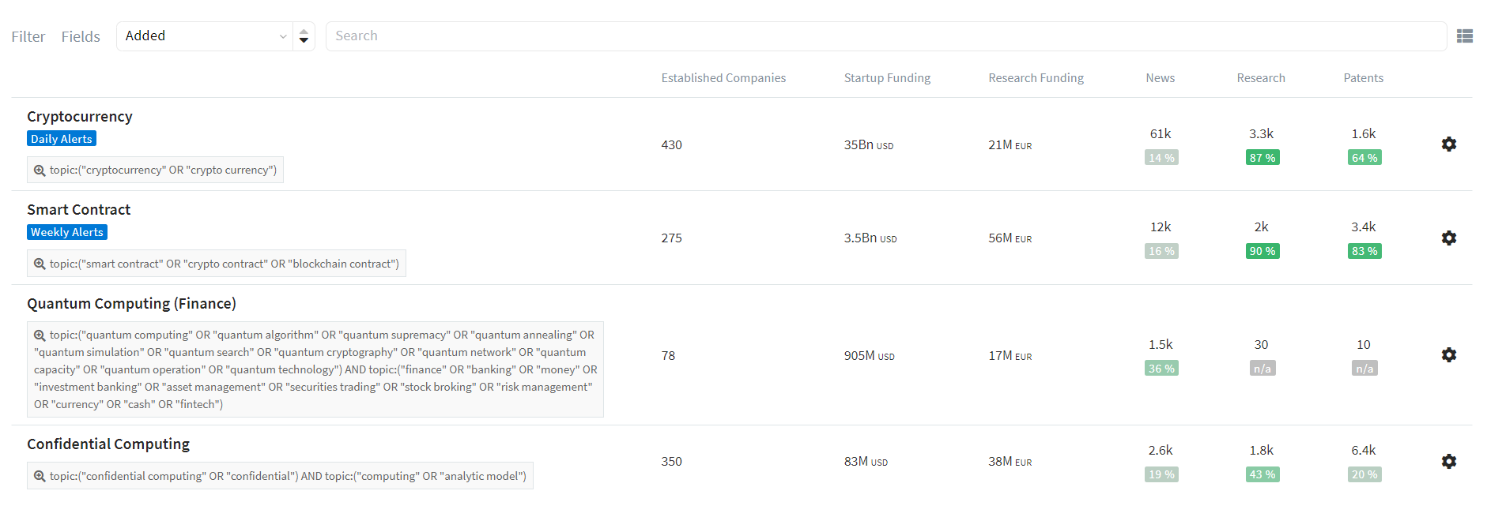1487x517 pixels.
Task: Click Cryptocurrency established companies value 430
Action: pyautogui.click(x=671, y=145)
